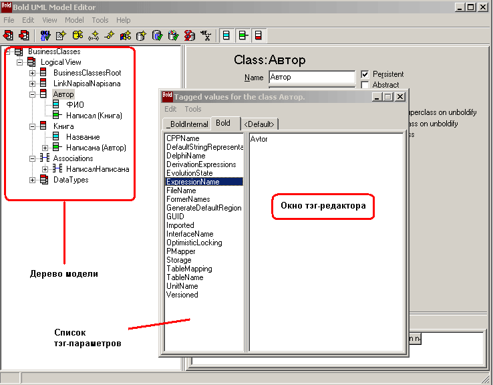Click the cyan attribute icon beside ФИО
The height and width of the screenshot is (385, 493).
56,104
